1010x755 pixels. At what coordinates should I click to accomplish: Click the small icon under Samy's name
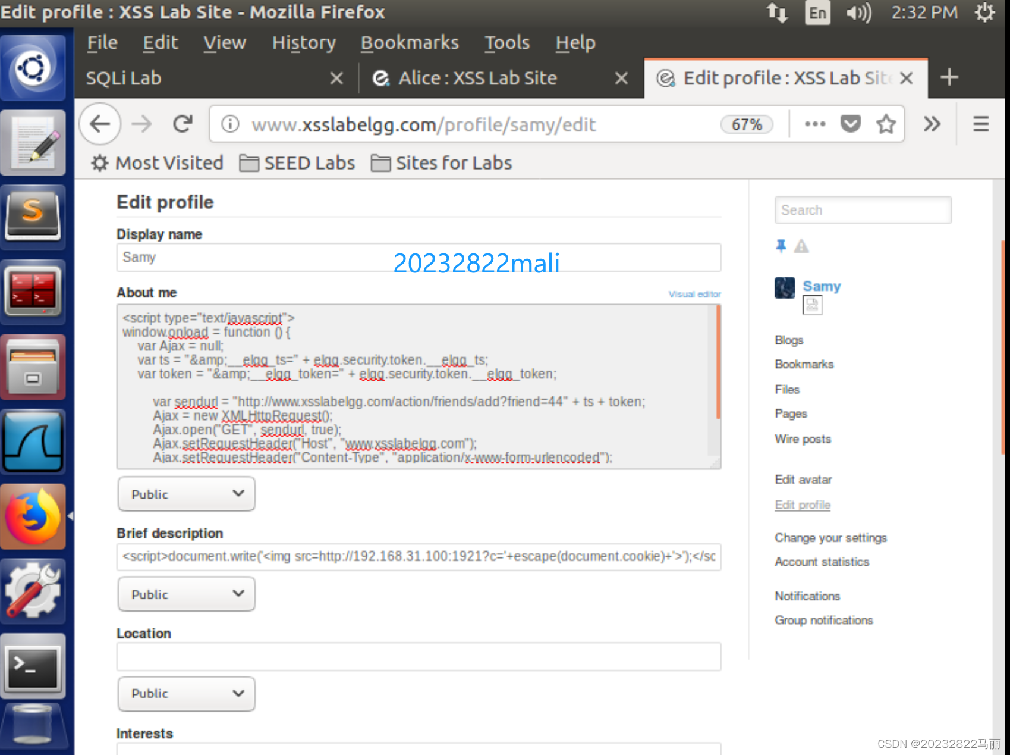click(812, 305)
